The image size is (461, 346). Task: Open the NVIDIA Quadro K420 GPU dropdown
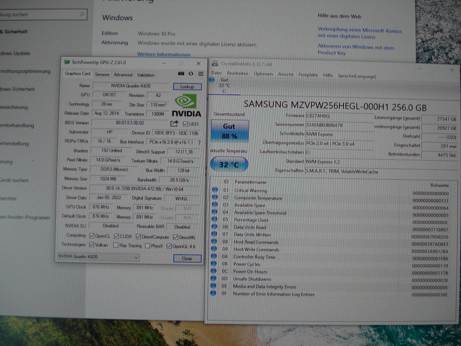pos(98,257)
